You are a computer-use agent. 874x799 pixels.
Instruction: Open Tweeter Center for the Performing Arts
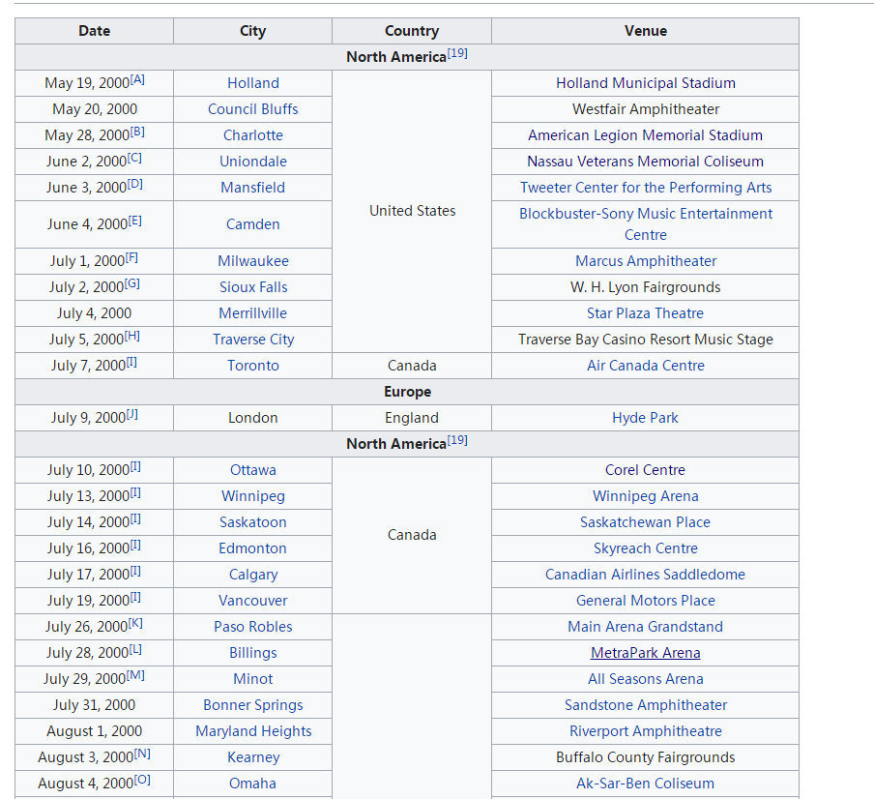pos(646,188)
